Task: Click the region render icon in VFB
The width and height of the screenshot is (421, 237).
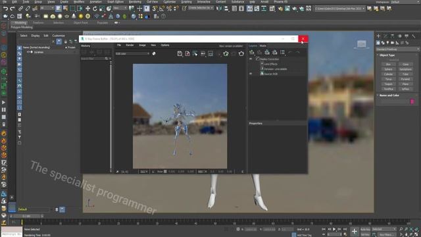Action: [195, 53]
